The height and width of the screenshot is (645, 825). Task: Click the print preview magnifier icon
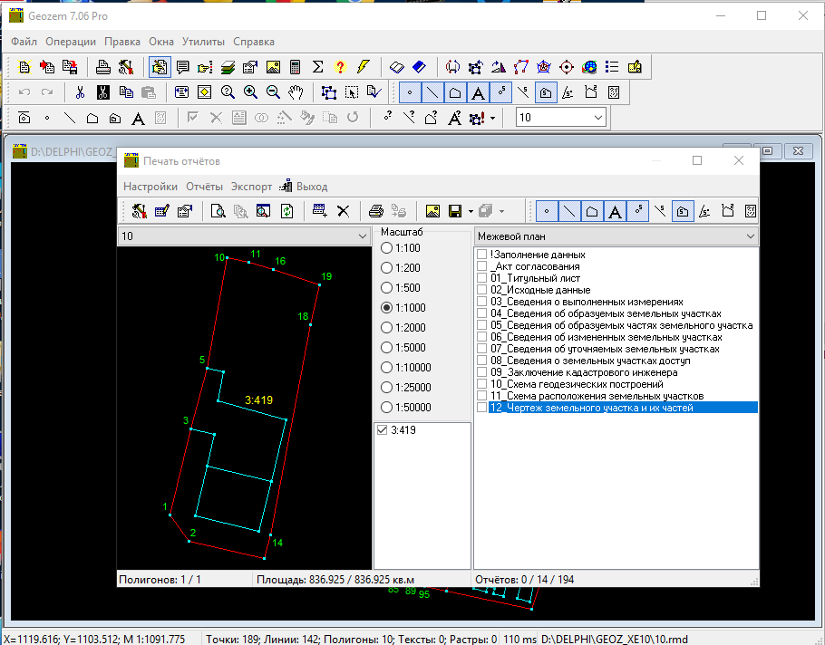(x=218, y=211)
